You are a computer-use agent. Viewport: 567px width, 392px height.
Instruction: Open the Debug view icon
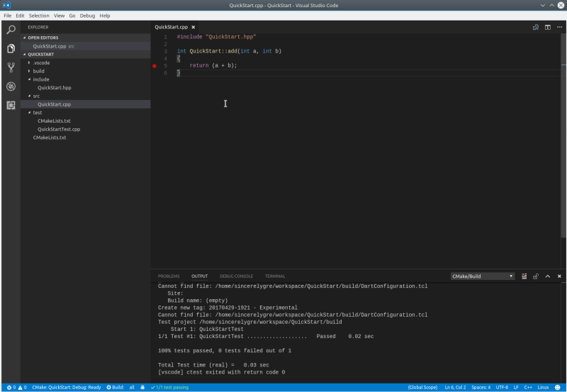pyautogui.click(x=11, y=86)
